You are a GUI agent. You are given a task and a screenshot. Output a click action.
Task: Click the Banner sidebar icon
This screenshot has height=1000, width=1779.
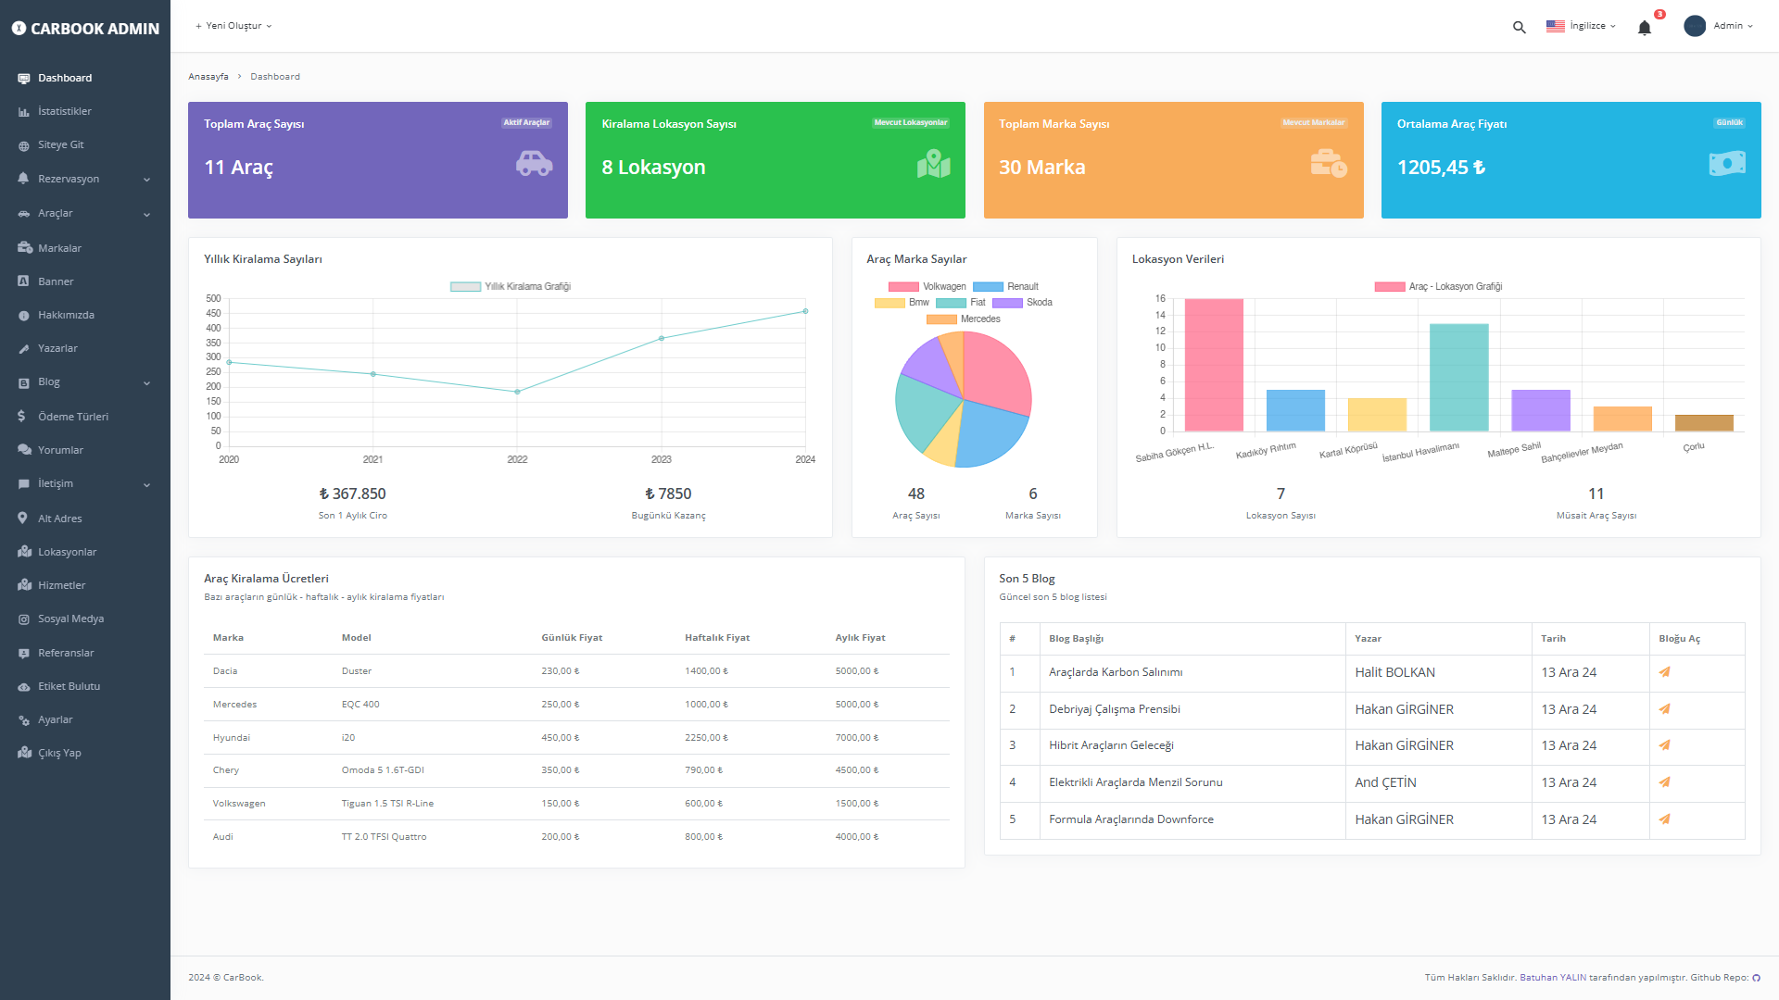(23, 281)
